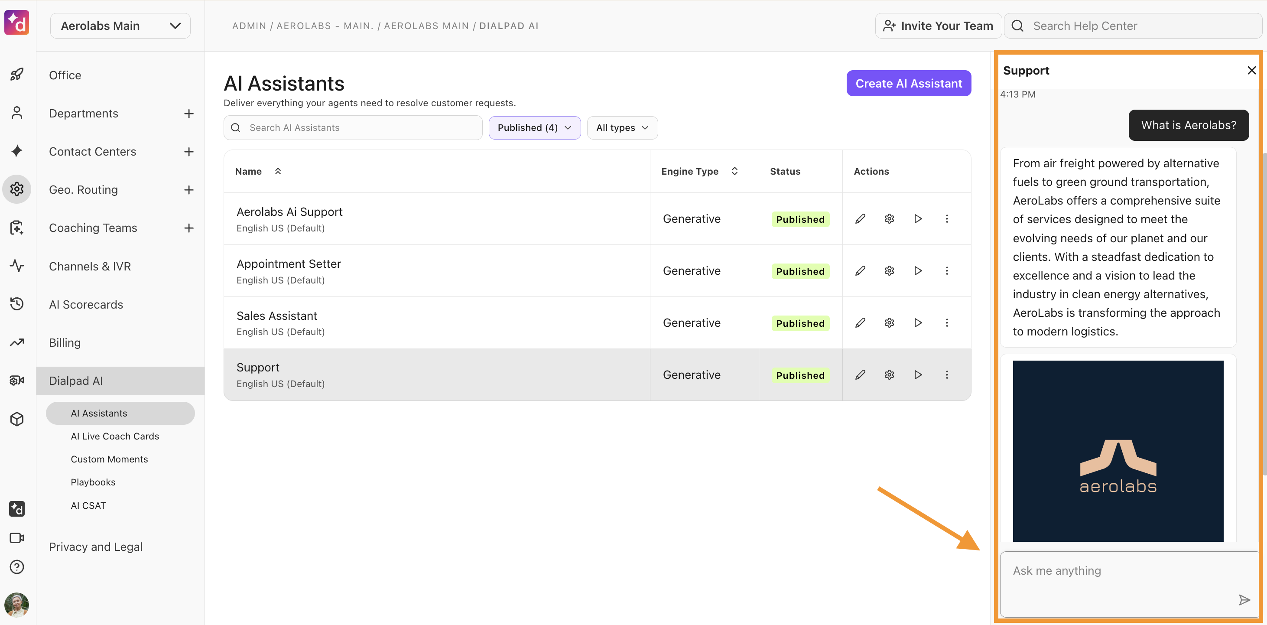1267x625 pixels.
Task: Focus the Search AI Assistants field
Action: pos(353,128)
